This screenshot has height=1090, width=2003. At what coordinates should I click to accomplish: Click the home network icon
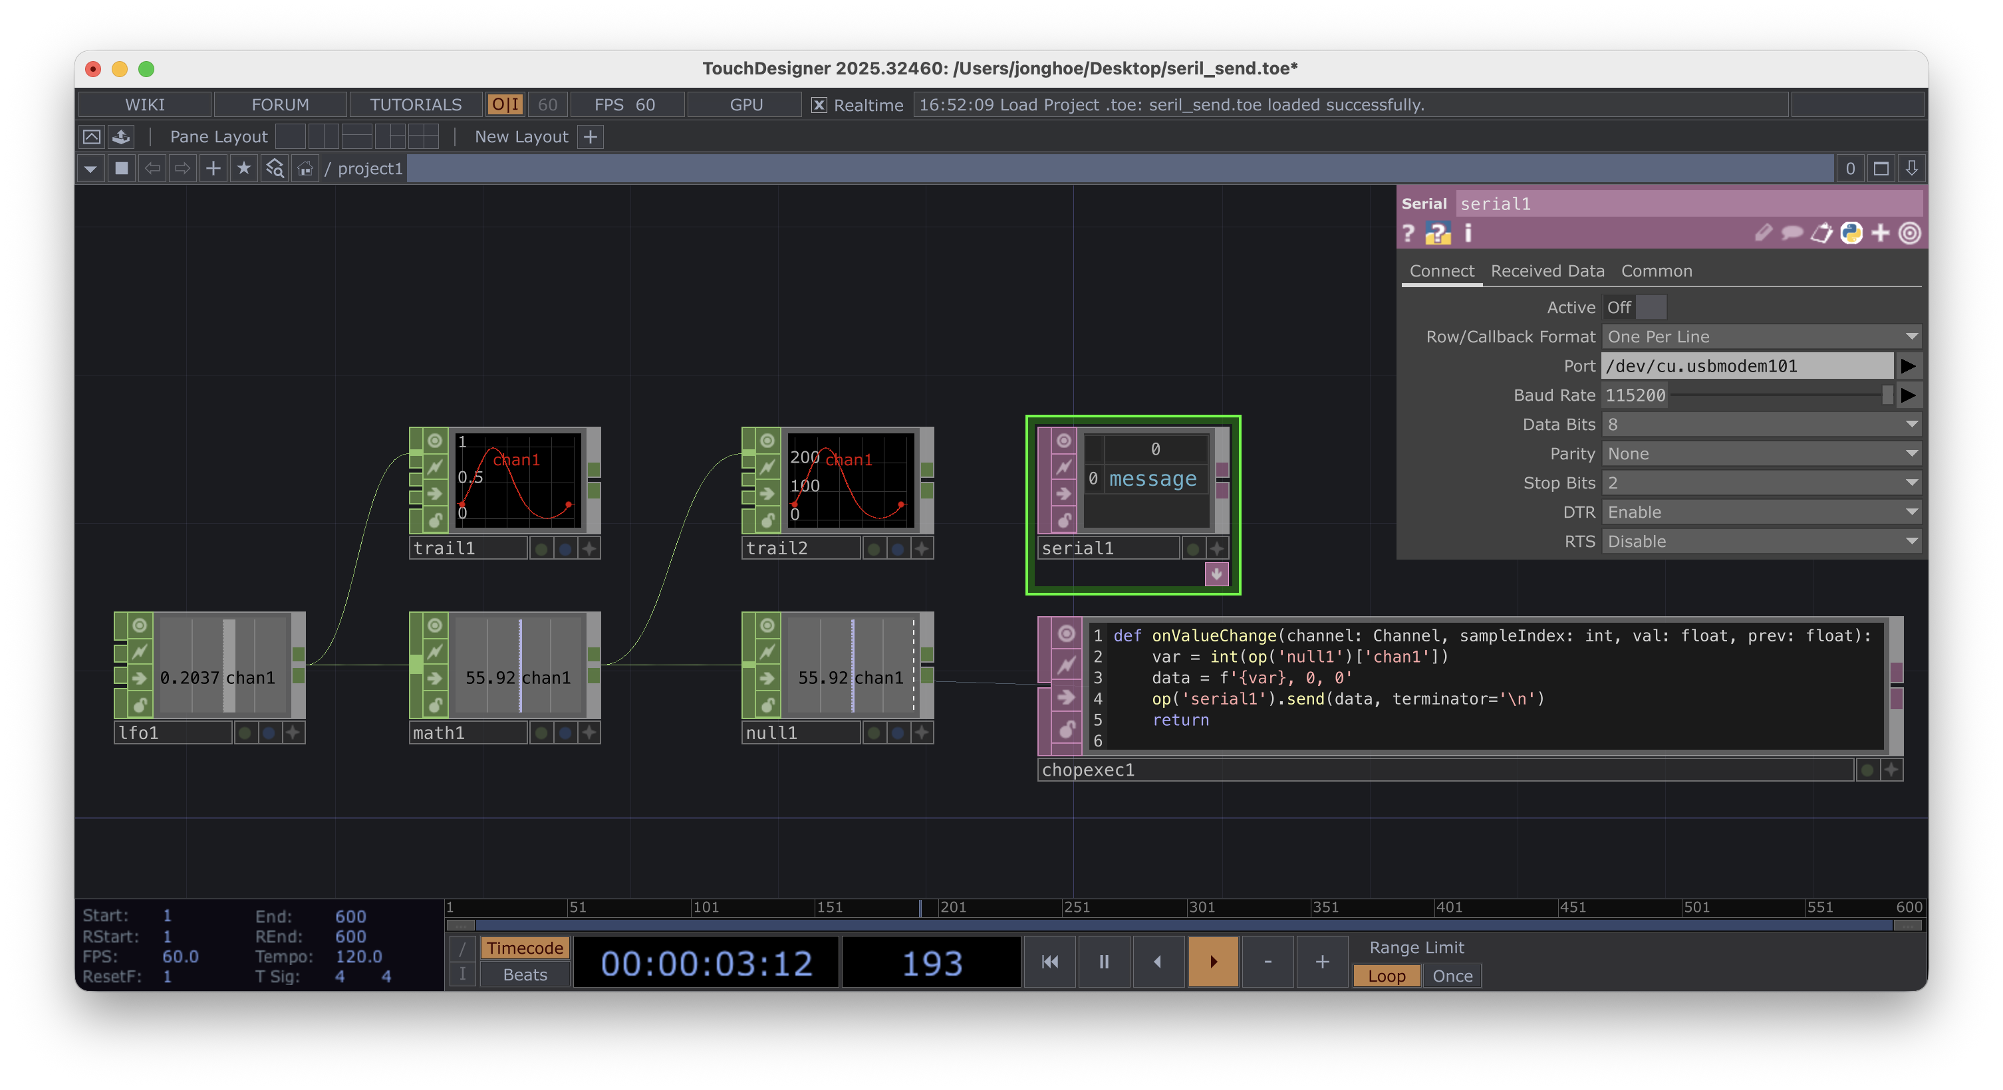click(305, 167)
